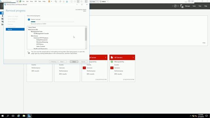The height and width of the screenshot is (118, 210).
Task: Revert to snapshot via the VMware toolbar
Action: [x=64, y=1]
